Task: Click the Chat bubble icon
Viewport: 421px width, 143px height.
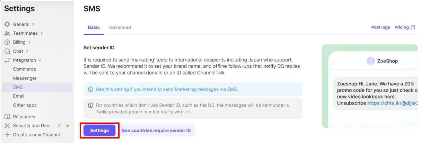Action: click(7, 51)
